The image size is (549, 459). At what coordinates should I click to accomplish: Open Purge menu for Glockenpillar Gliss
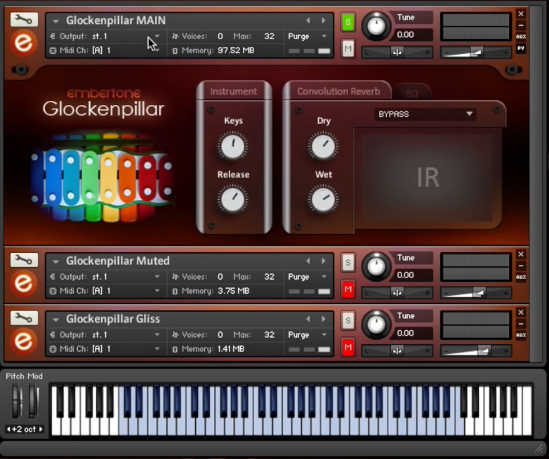click(324, 334)
